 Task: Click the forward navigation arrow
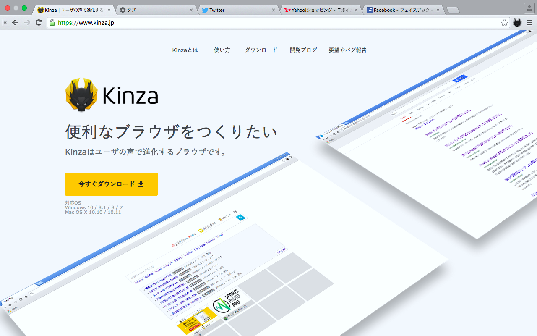point(27,23)
